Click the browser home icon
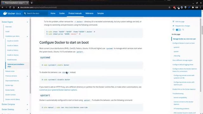 click(14, 7)
